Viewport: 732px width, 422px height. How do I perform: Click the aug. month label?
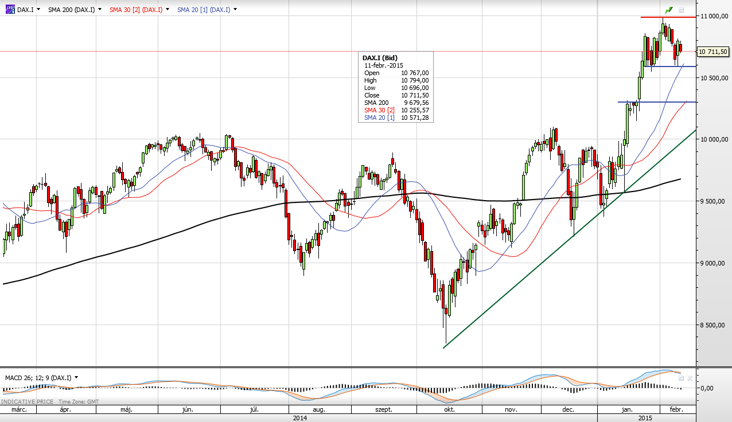318,410
